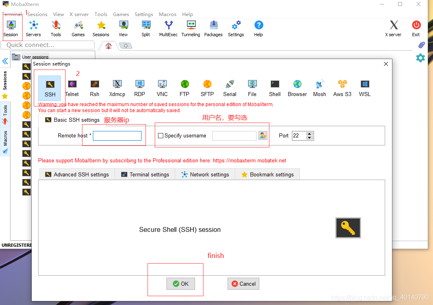Choose the Shell session type
Image resolution: width=433 pixels, height=305 pixels.
(x=275, y=88)
